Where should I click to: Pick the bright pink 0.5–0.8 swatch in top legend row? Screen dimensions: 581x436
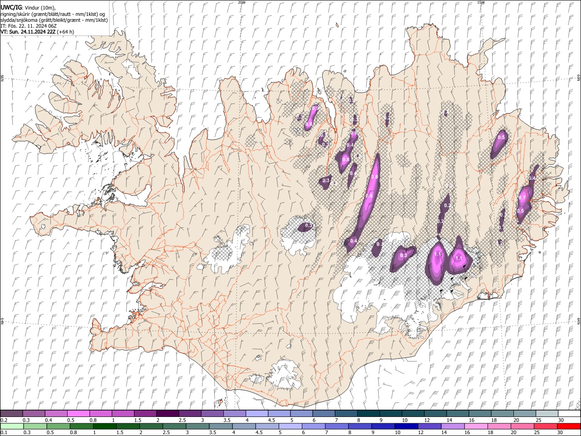(x=78, y=414)
